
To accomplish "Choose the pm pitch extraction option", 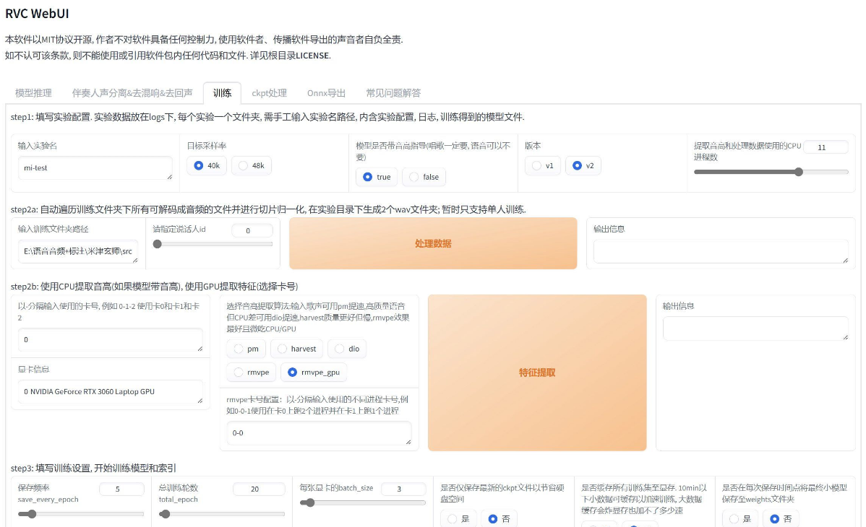I will tap(246, 349).
